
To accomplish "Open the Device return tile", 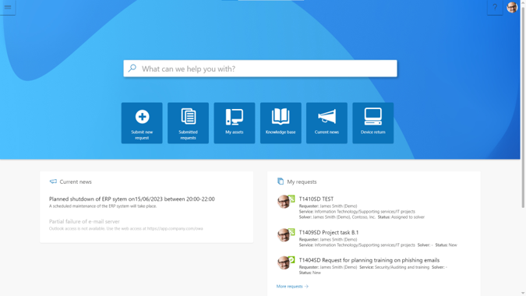I will tap(373, 123).
